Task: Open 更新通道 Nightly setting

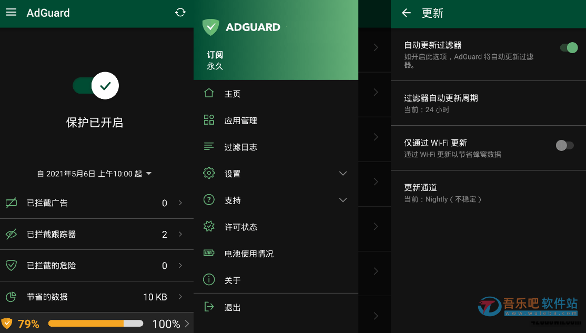Action: click(488, 193)
